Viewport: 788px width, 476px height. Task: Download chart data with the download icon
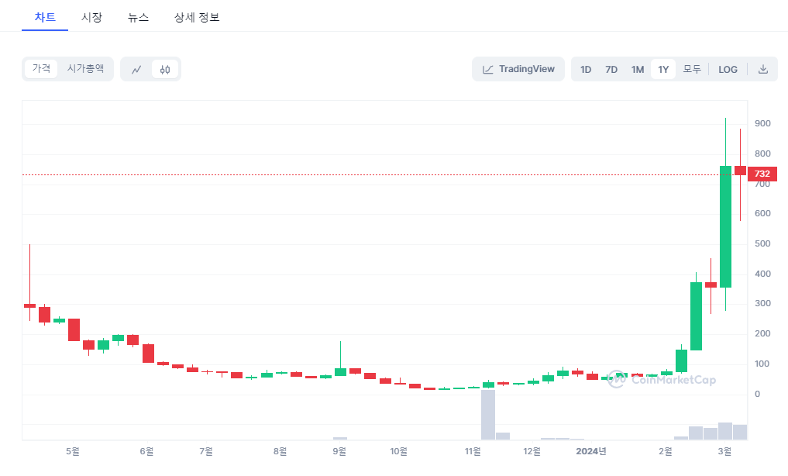click(763, 69)
